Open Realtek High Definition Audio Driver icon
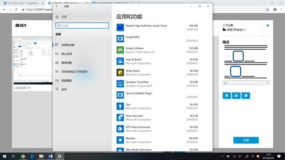Screen dimensions: 285x160 point(120,27)
